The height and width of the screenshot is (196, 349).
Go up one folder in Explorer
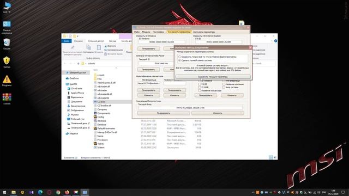coord(79,64)
